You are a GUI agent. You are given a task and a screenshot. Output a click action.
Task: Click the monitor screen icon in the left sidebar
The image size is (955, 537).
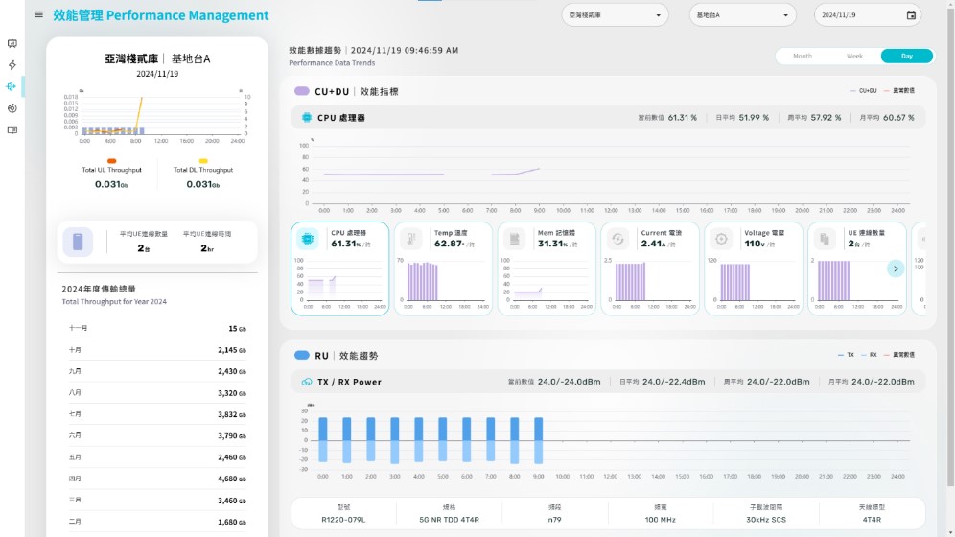(12, 43)
